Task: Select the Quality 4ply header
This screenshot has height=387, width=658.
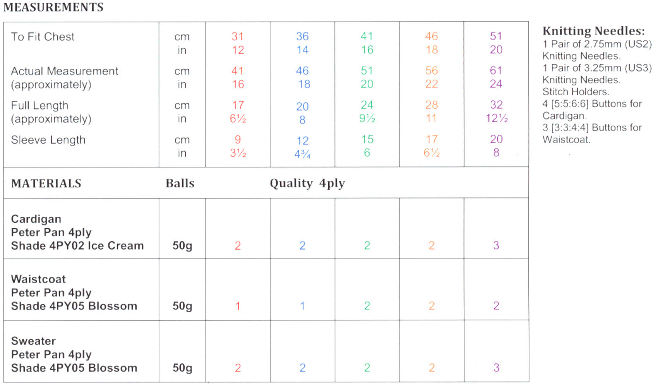Action: tap(307, 183)
